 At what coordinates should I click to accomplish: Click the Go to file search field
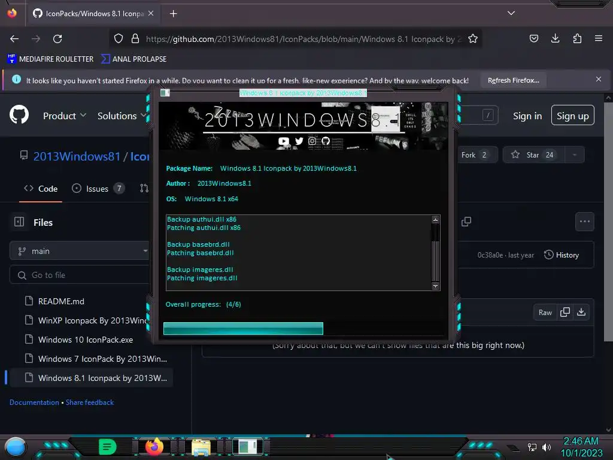[x=80, y=275]
